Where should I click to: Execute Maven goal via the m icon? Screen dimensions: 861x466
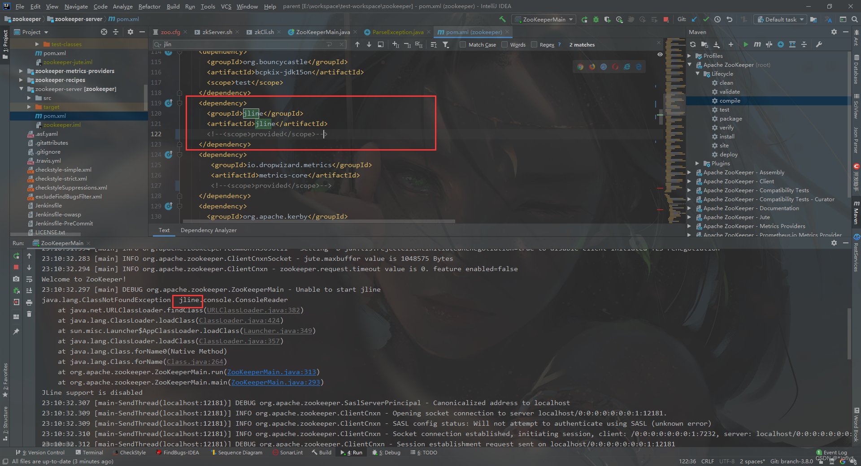pos(757,44)
